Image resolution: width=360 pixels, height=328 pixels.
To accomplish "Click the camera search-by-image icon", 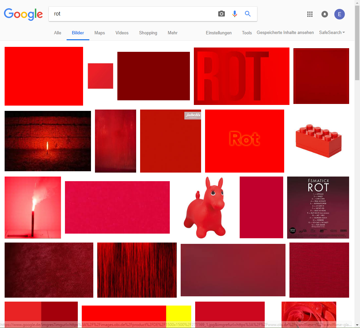I will (x=222, y=14).
